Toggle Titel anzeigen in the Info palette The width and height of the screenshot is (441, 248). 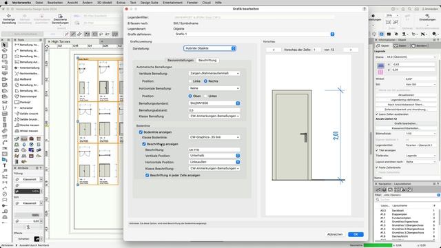coord(377,150)
